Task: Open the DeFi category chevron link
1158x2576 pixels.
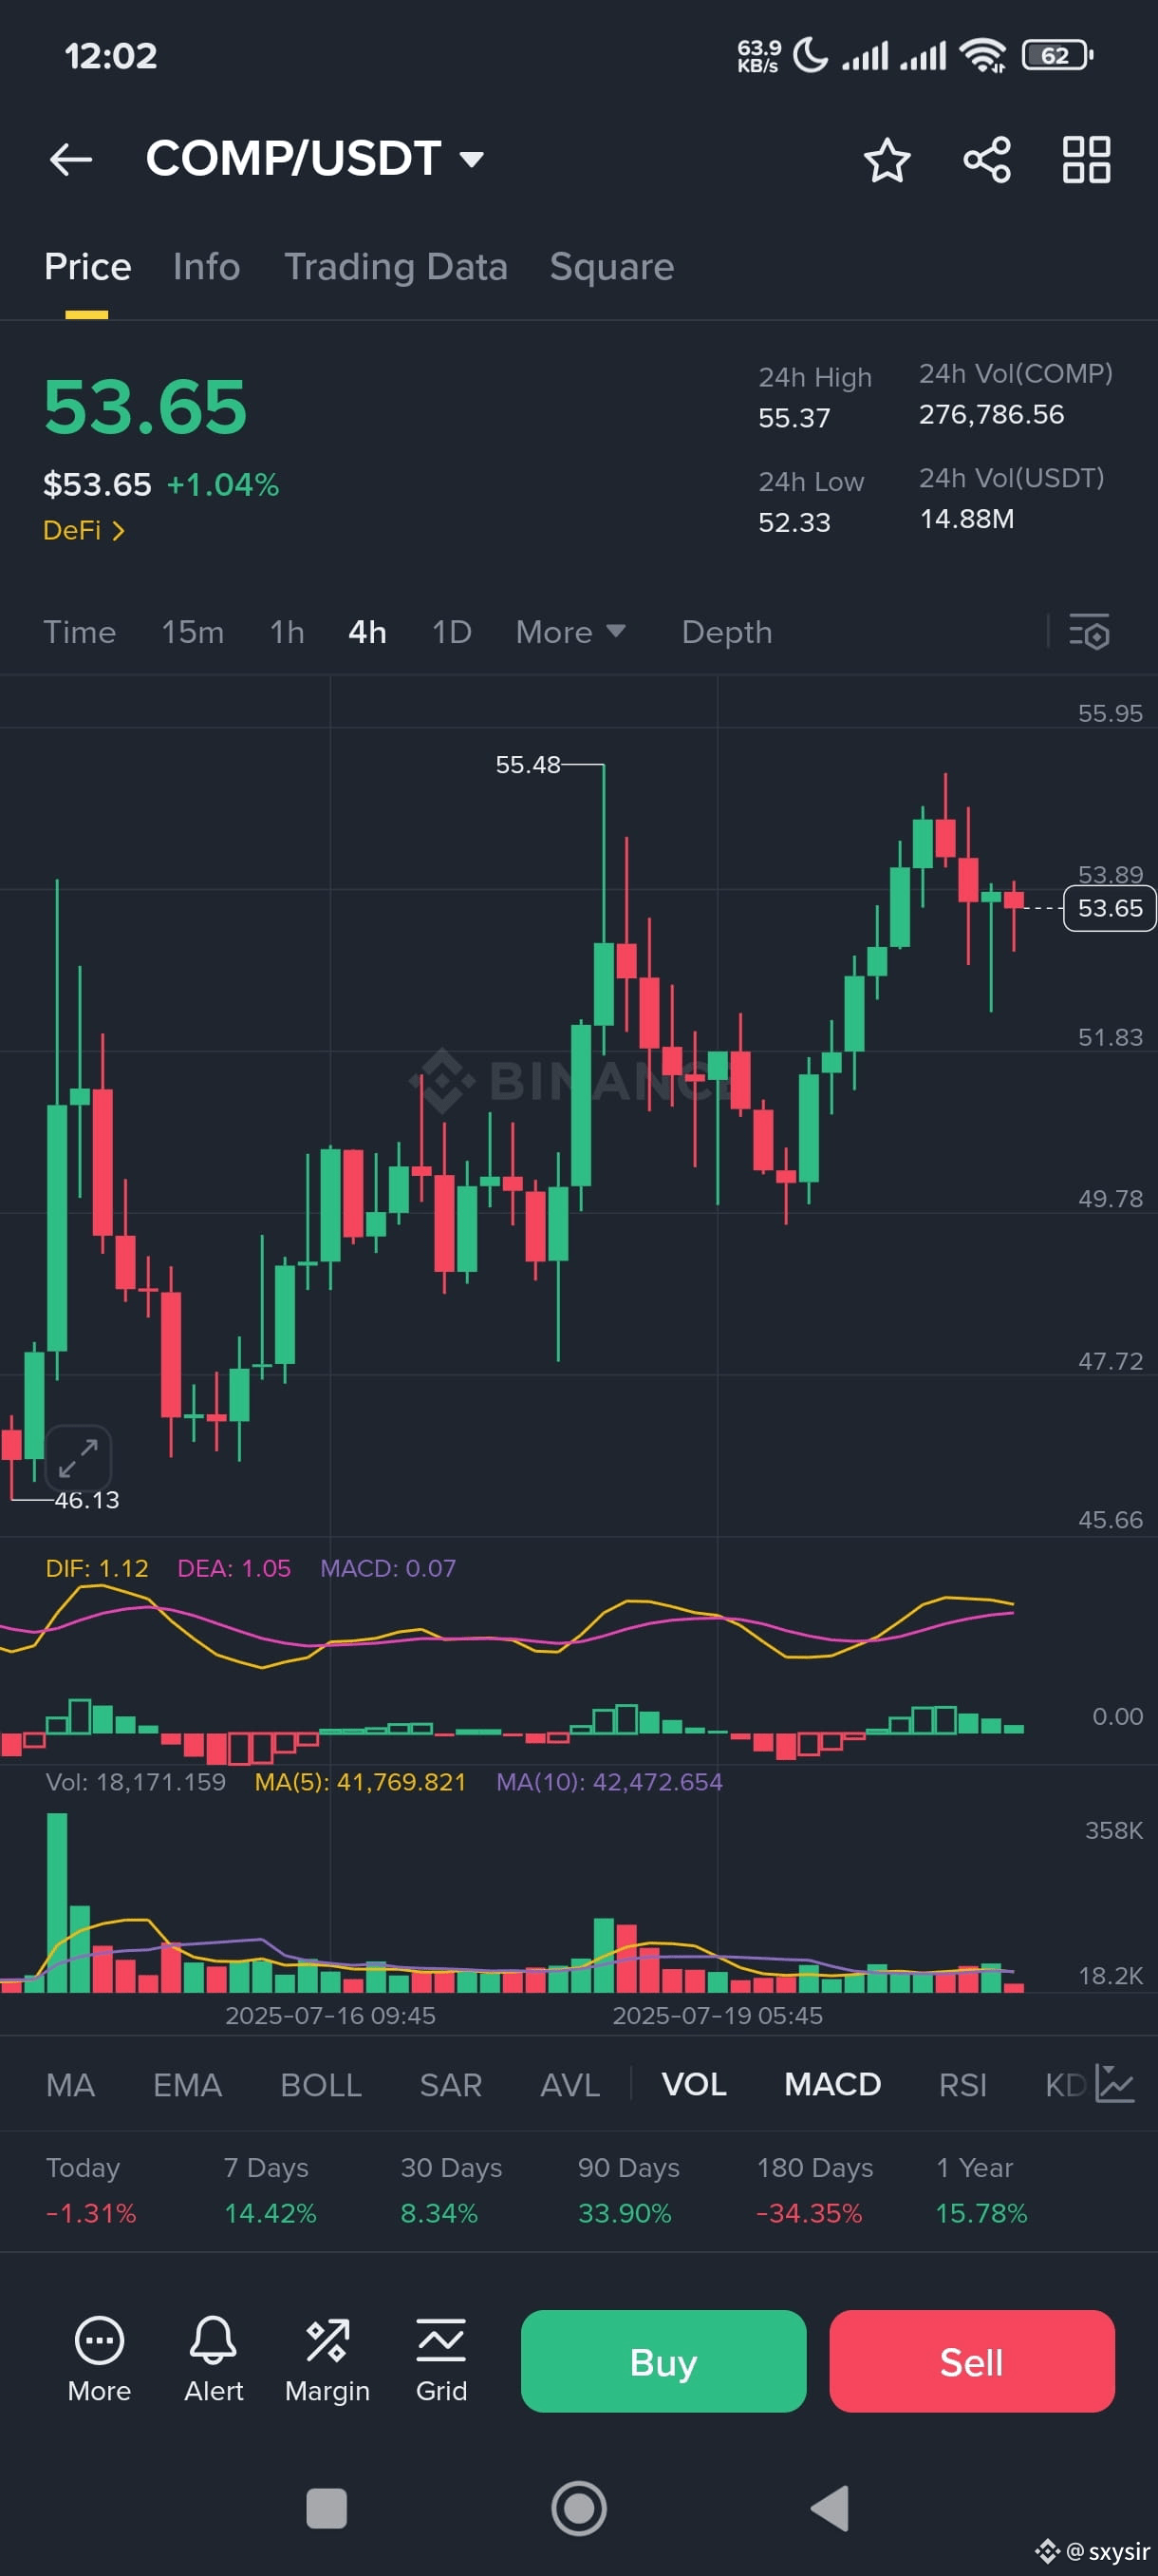Action: tap(84, 530)
